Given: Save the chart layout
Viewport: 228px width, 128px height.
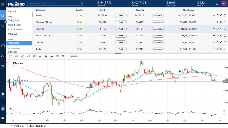Looking at the screenshot, I should coord(46,56).
